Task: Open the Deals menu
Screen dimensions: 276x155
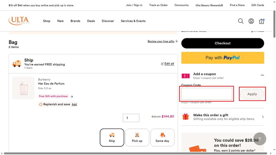Action: 91,21
